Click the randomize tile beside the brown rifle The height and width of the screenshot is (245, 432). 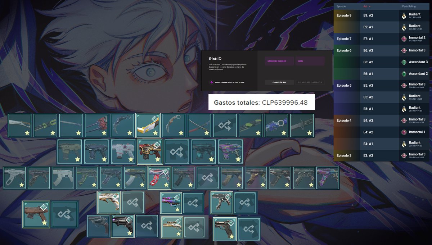pos(64,214)
